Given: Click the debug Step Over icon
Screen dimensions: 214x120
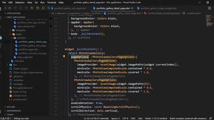Looking at the screenshot, I should [x=15, y=8].
